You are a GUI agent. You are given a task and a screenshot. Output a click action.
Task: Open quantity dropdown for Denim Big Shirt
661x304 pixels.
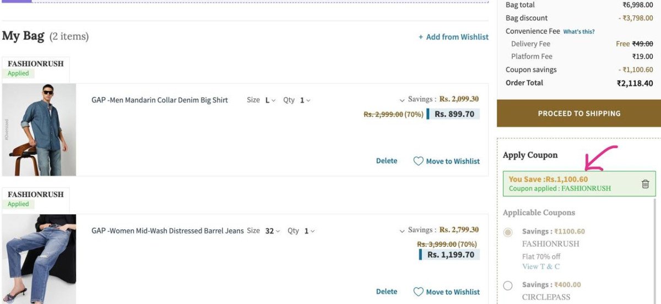pos(305,100)
